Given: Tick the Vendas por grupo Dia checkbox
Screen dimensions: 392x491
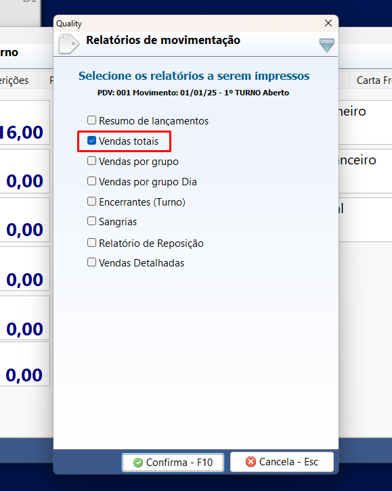Looking at the screenshot, I should click(x=91, y=181).
